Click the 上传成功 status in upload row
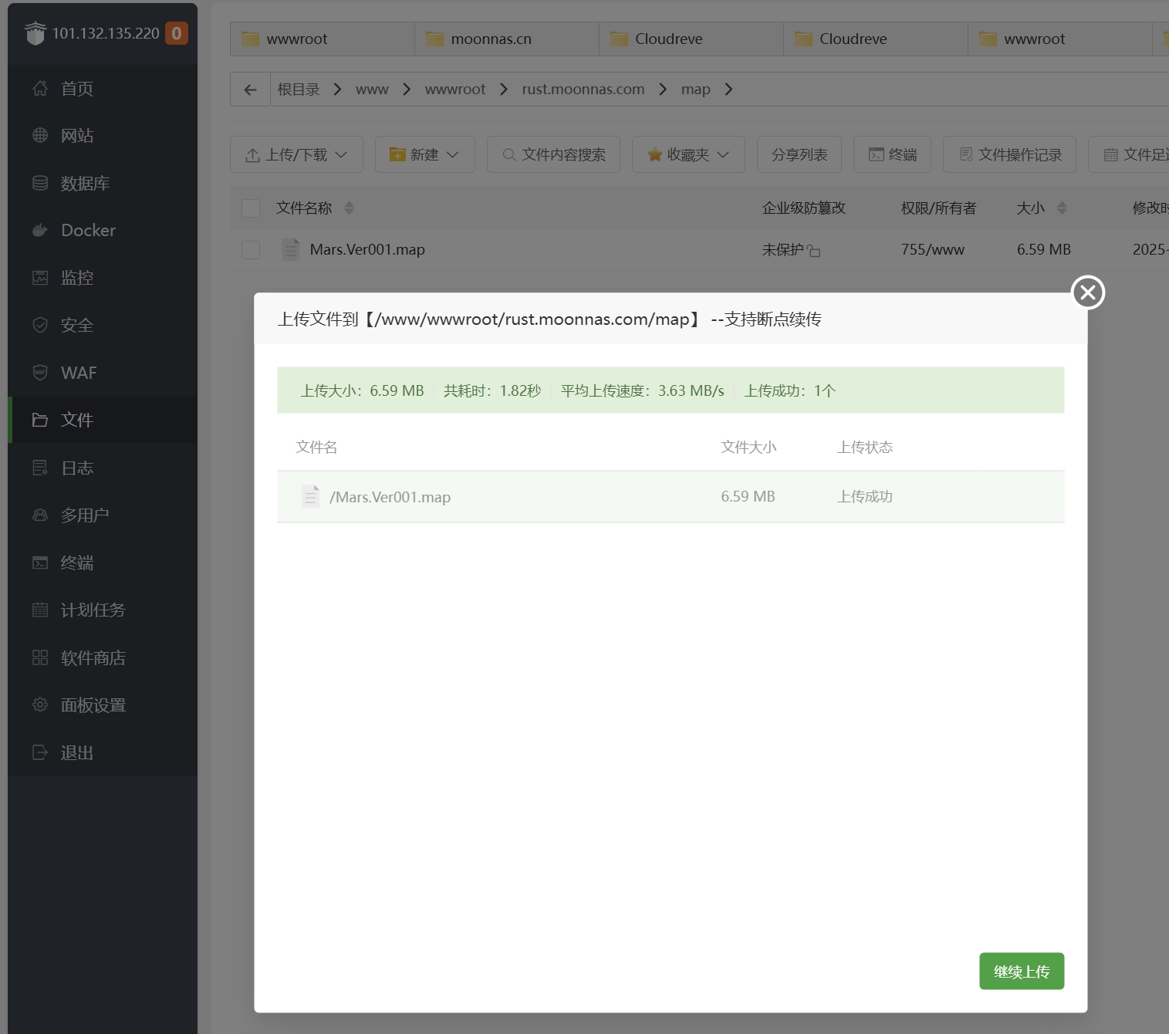This screenshot has height=1034, width=1169. (865, 496)
